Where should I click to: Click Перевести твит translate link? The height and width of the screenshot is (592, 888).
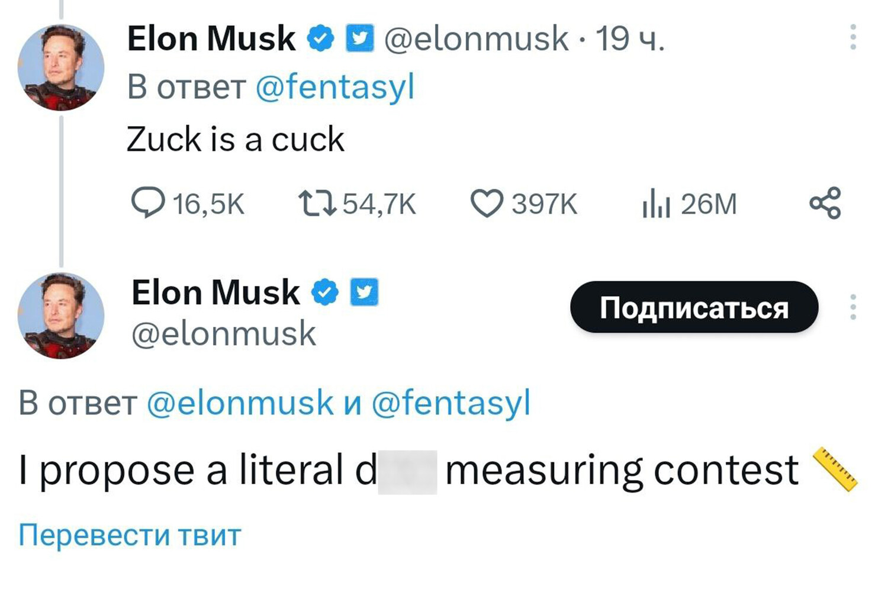click(x=130, y=535)
